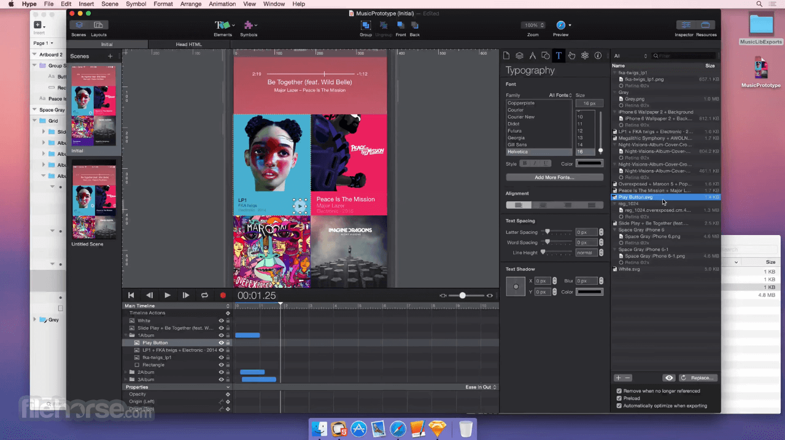Viewport: 785px width, 440px height.
Task: Open the Symbol menu
Action: point(136,4)
